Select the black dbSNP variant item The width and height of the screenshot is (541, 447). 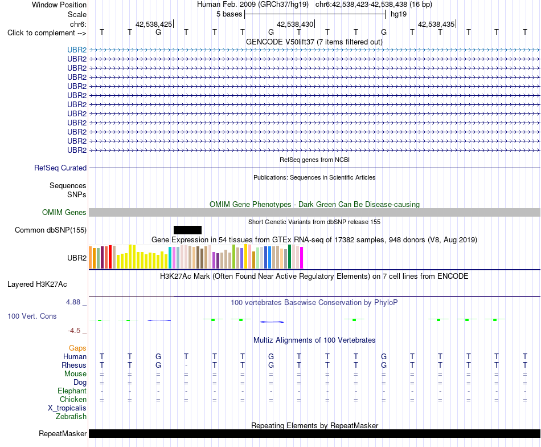(x=187, y=230)
